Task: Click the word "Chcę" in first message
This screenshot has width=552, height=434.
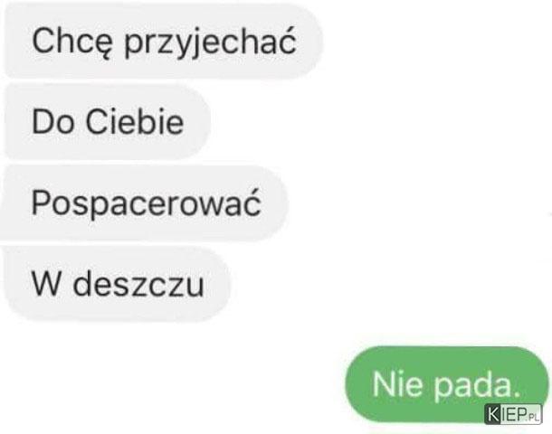Action: pos(72,42)
